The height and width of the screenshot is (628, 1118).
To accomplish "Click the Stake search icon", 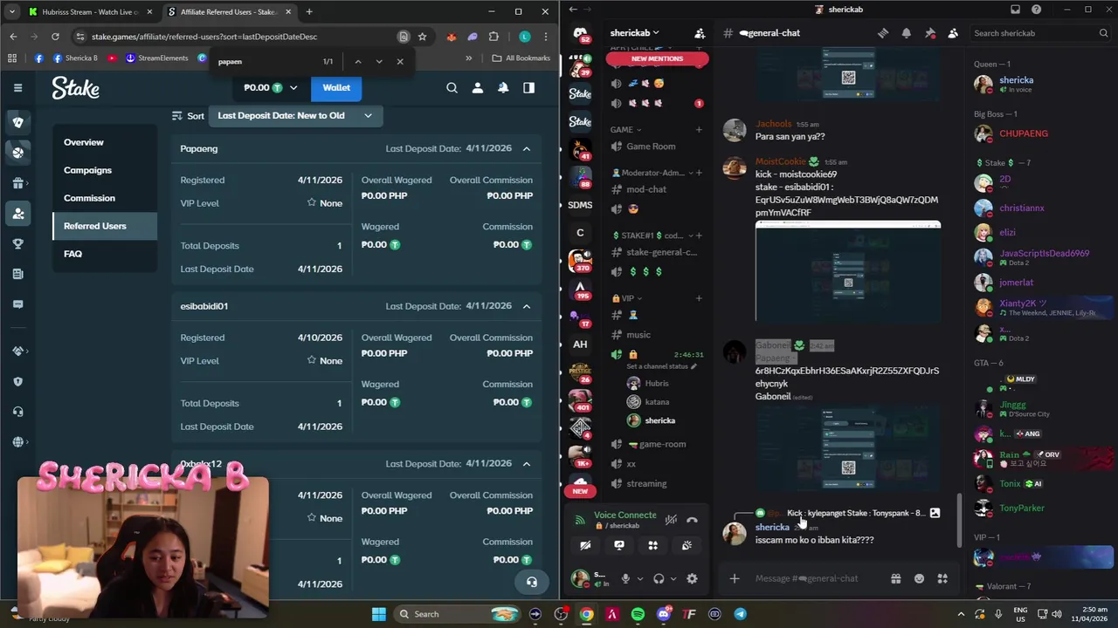I will (452, 87).
